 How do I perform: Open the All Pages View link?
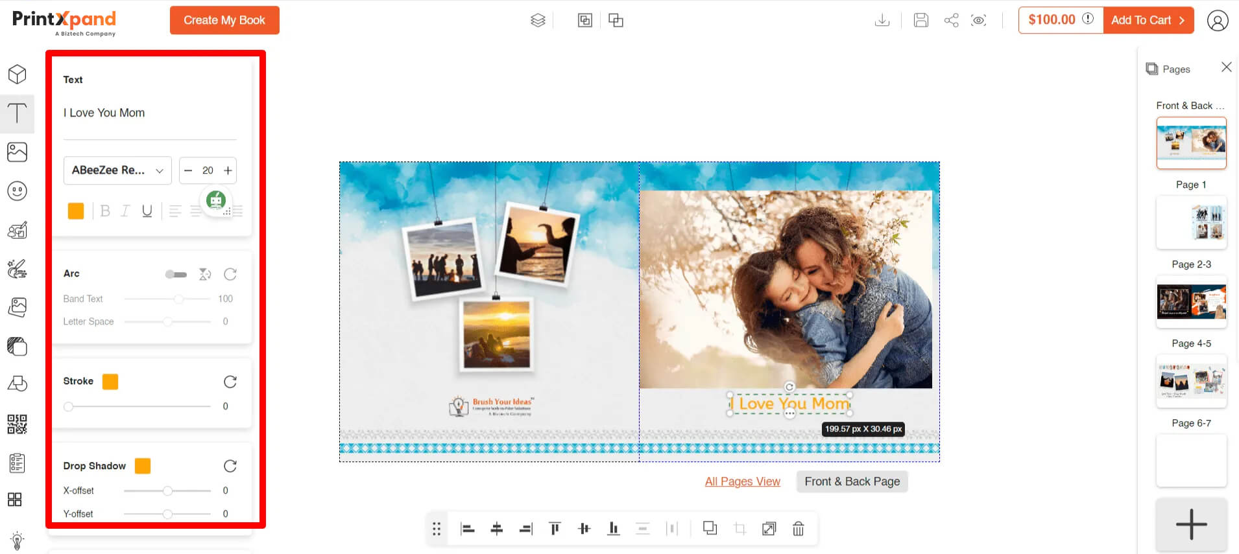coord(742,481)
